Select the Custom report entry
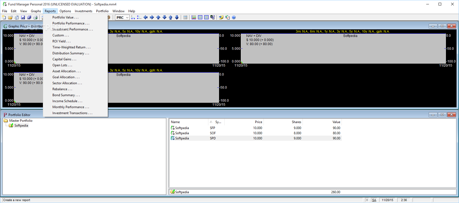The height and width of the screenshot is (203, 459). 75,35
